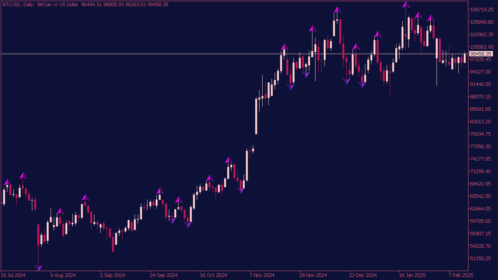The width and height of the screenshot is (498, 280).
Task: Click the "7 Nov 2024" date label
Action: (262, 275)
